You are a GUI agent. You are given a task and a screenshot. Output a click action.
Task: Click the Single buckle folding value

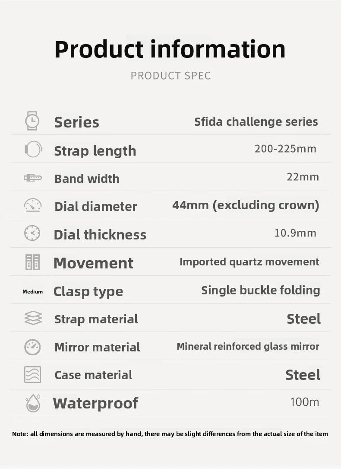(x=261, y=290)
